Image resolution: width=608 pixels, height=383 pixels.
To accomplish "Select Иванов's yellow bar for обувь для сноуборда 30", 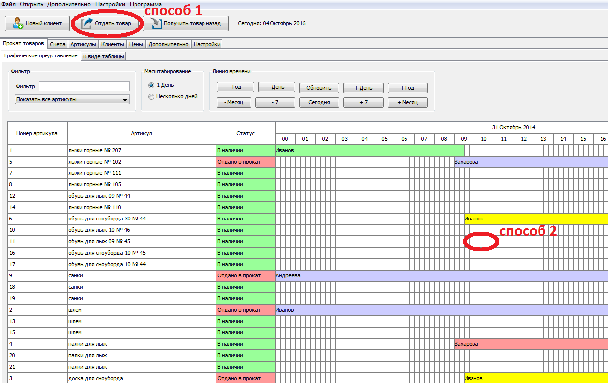I will 536,219.
